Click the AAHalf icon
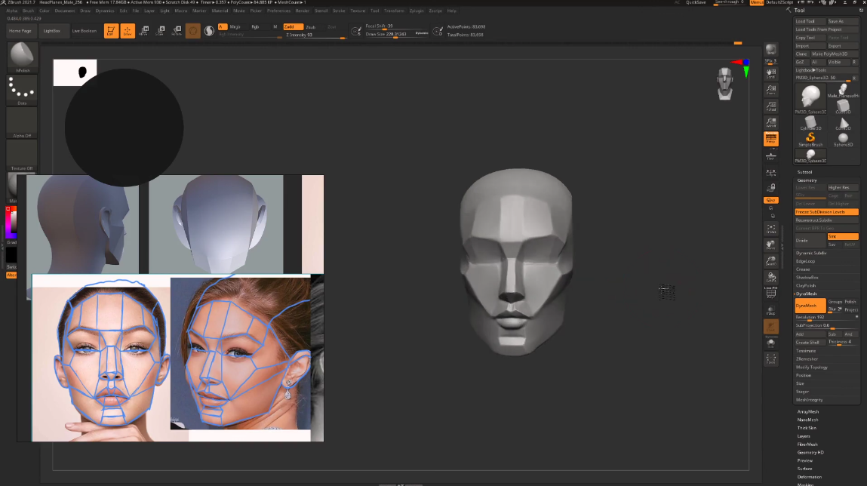 click(x=770, y=122)
